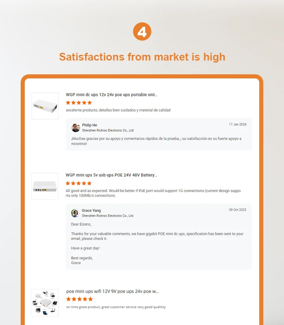Image resolution: width=284 pixels, height=325 pixels.
Task: Click second review's five-star rating
Action: point(79,183)
